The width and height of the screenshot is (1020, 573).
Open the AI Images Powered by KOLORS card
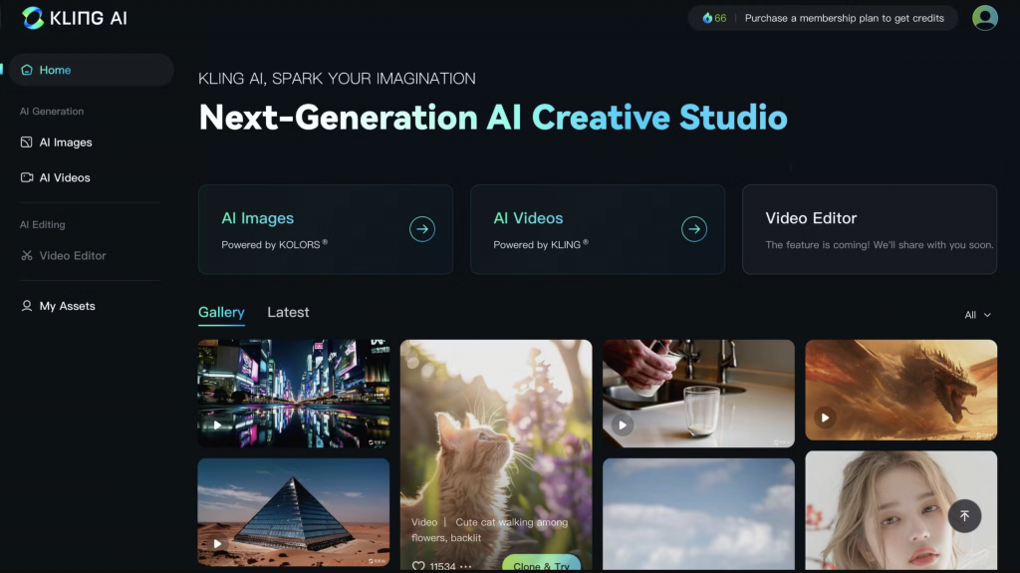tap(326, 229)
